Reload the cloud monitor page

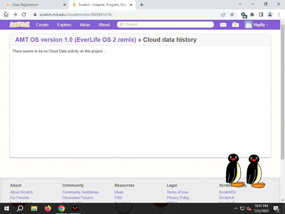(24, 14)
